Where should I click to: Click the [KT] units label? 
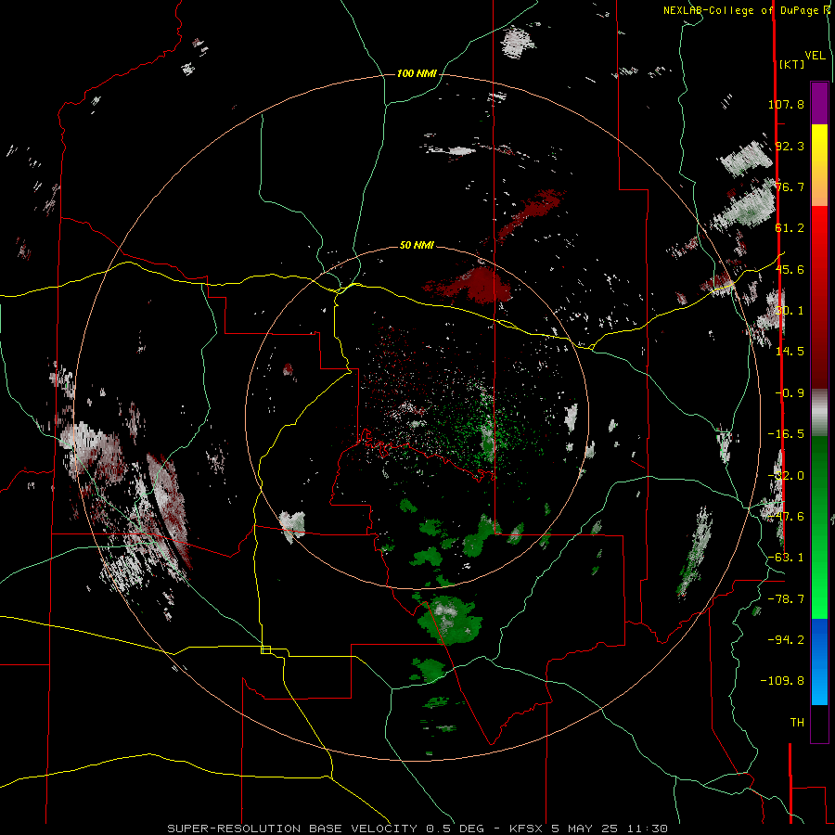point(792,64)
